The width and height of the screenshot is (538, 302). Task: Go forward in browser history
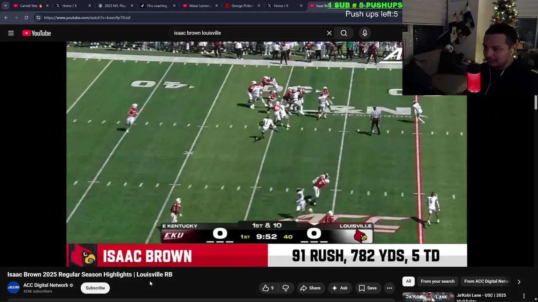(16, 18)
